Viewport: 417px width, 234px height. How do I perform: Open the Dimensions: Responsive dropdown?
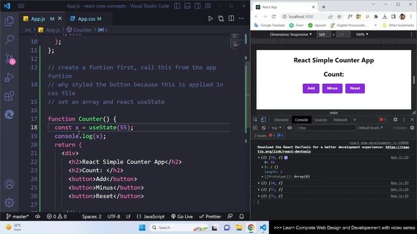click(291, 34)
